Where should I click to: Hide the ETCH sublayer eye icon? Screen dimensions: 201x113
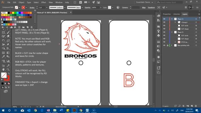pyautogui.click(x=164, y=42)
